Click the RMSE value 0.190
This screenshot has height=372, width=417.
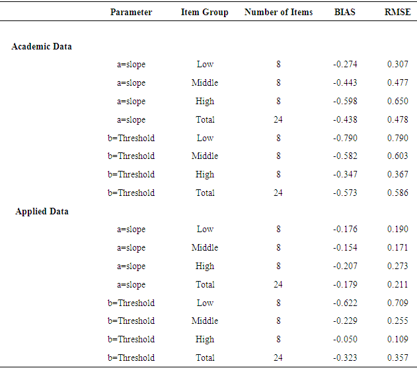pos(398,230)
